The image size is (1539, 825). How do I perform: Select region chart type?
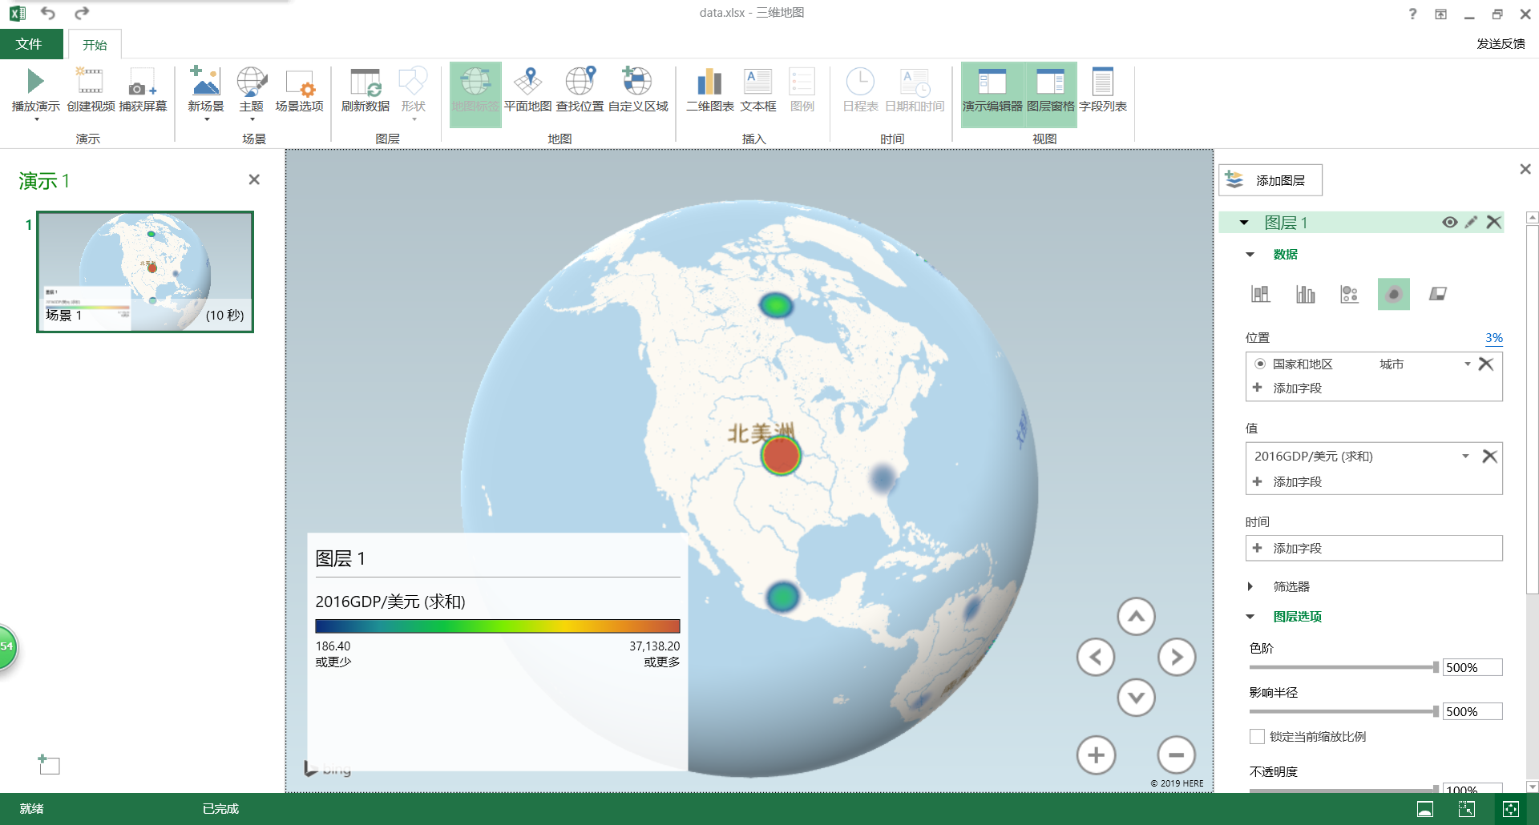click(1438, 294)
